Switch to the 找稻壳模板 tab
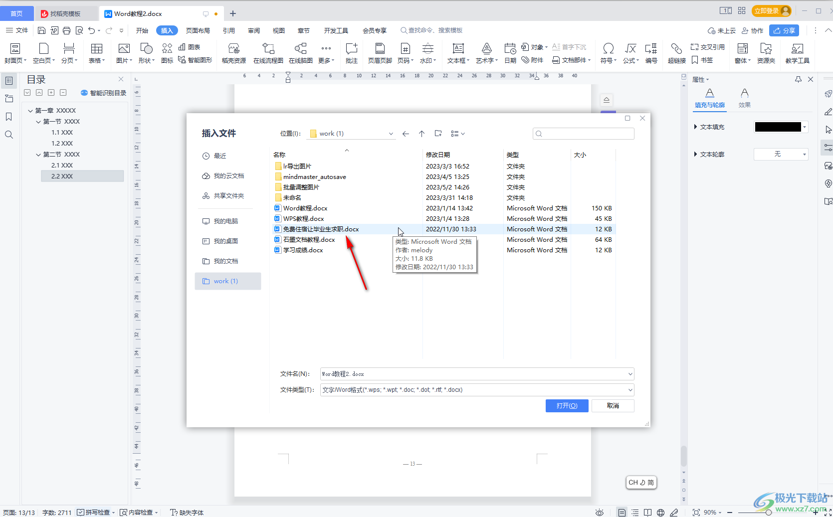Viewport: 833px width, 517px height. click(66, 13)
